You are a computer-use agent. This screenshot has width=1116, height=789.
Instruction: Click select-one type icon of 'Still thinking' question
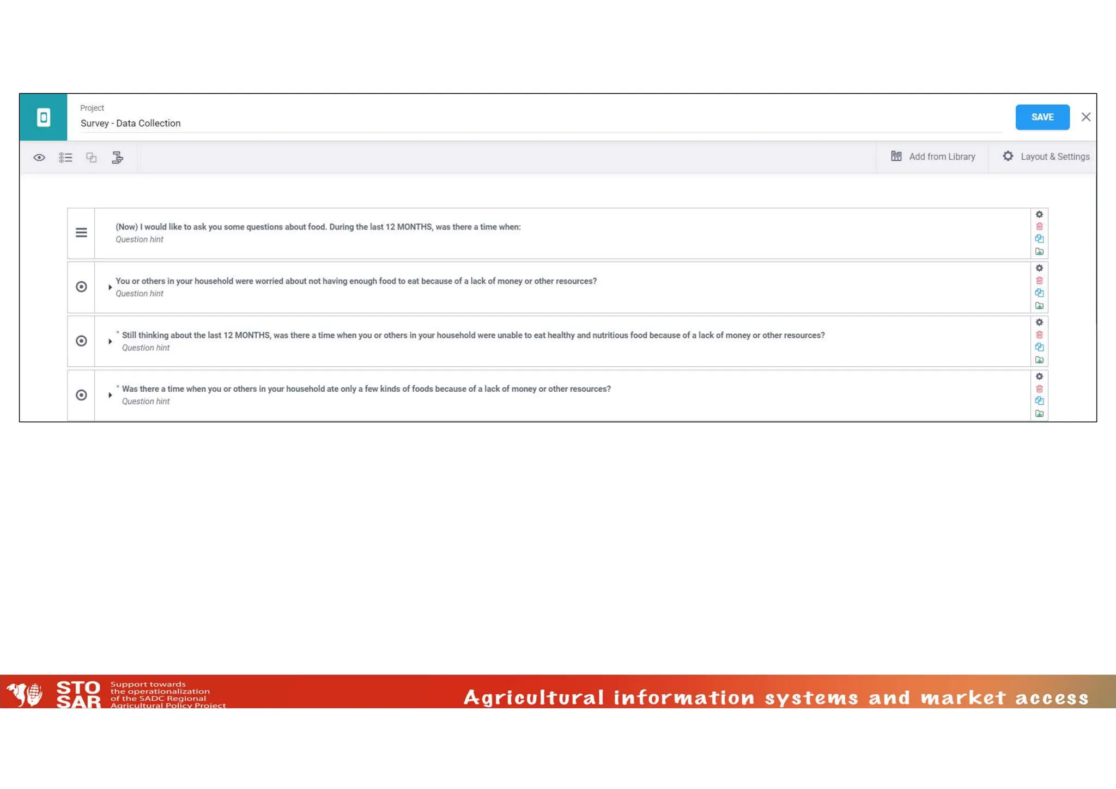coord(81,341)
